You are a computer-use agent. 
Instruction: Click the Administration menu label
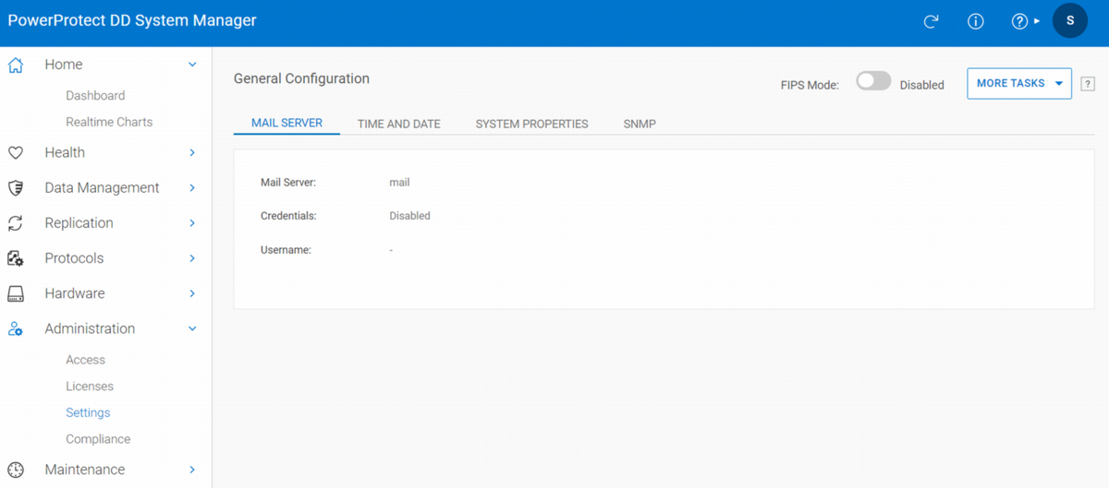pos(90,328)
